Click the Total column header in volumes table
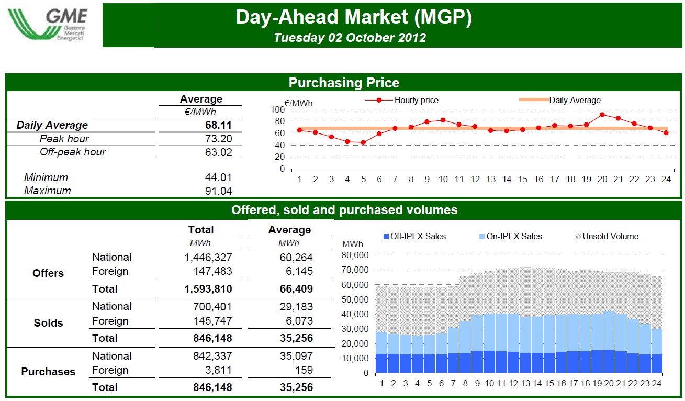Screen dimensions: 685x401 tap(201, 230)
